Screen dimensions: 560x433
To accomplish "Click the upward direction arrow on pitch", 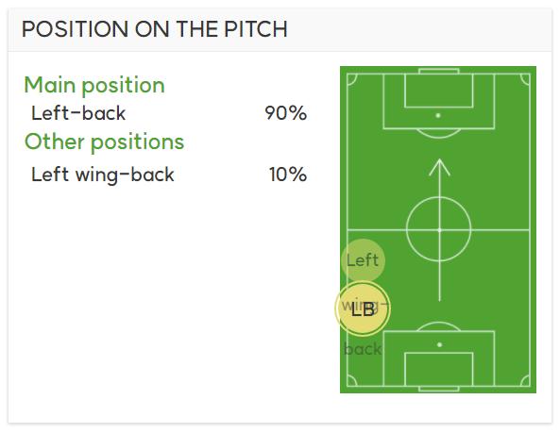I will point(439,230).
